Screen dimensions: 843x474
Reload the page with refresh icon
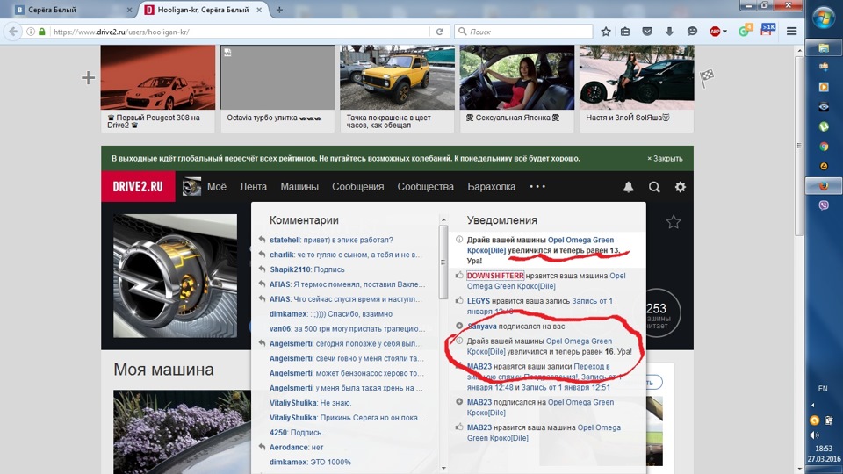[x=439, y=32]
